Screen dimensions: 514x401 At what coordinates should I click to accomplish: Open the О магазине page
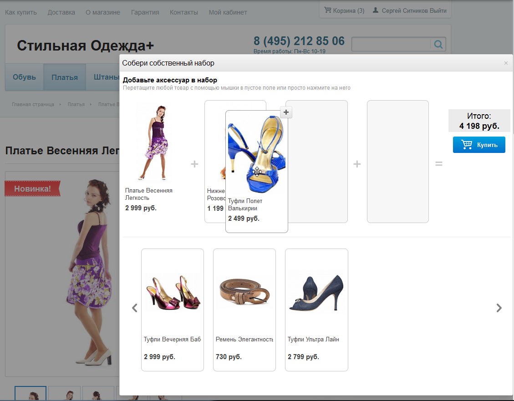click(x=103, y=12)
